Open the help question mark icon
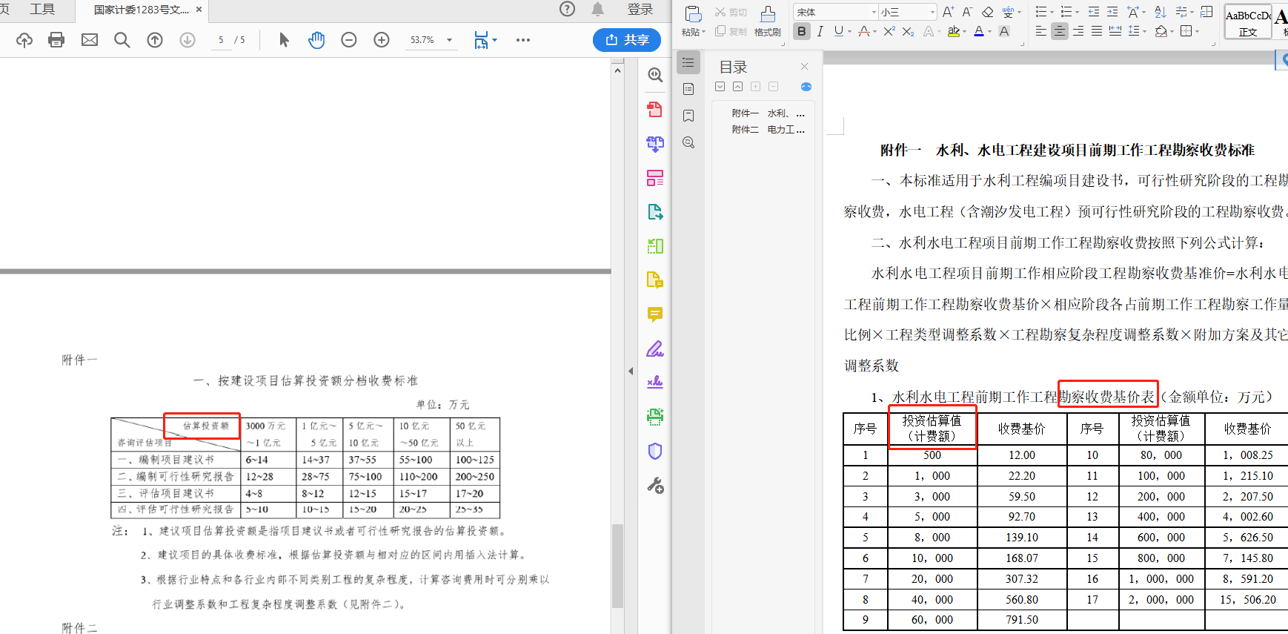 coord(567,9)
